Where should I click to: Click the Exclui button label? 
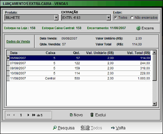point(100,115)
